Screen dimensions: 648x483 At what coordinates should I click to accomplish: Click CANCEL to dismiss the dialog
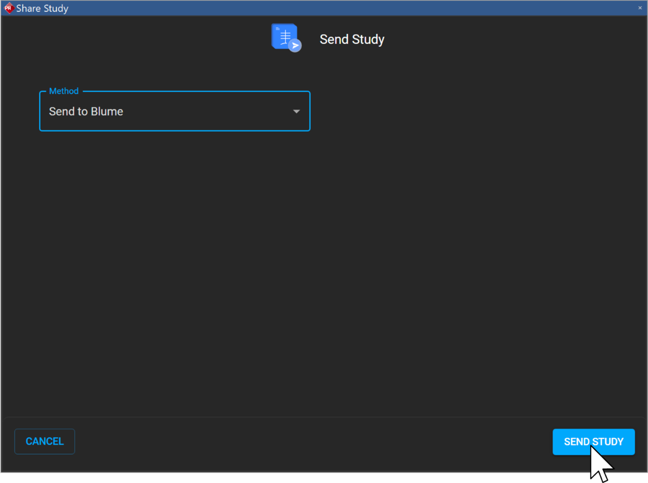click(x=44, y=441)
